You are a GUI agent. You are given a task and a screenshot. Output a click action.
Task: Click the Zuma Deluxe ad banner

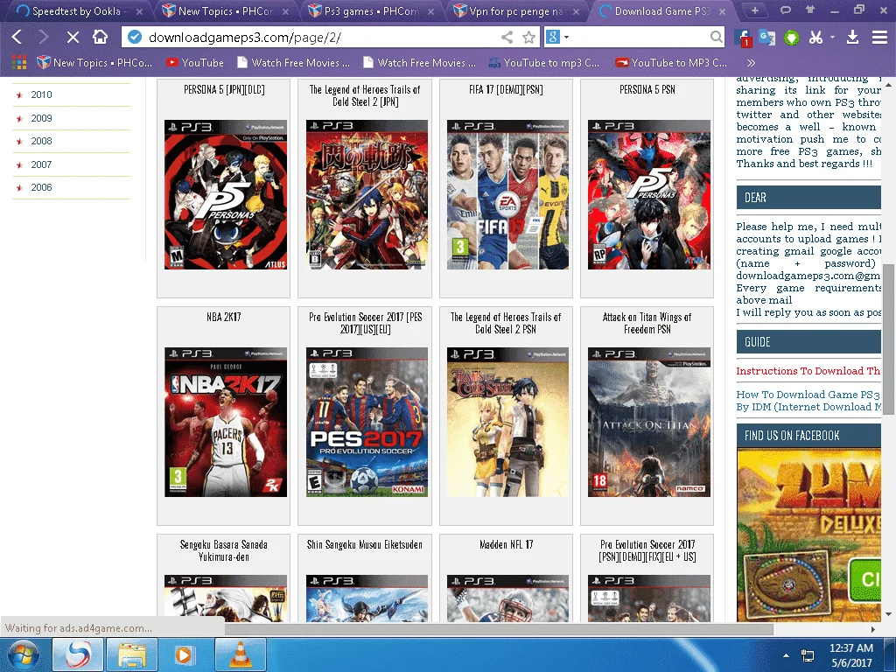(808, 535)
